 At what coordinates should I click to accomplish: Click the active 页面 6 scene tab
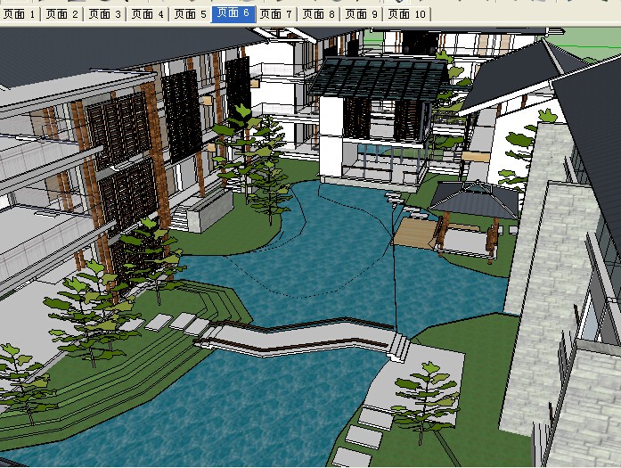click(x=233, y=14)
